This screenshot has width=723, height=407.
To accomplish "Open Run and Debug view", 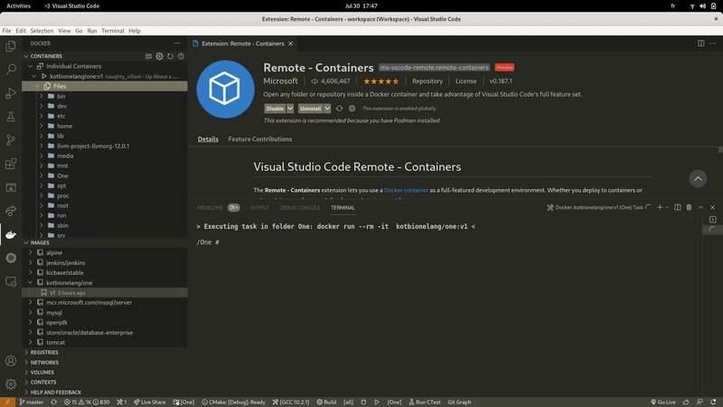I will coord(11,93).
